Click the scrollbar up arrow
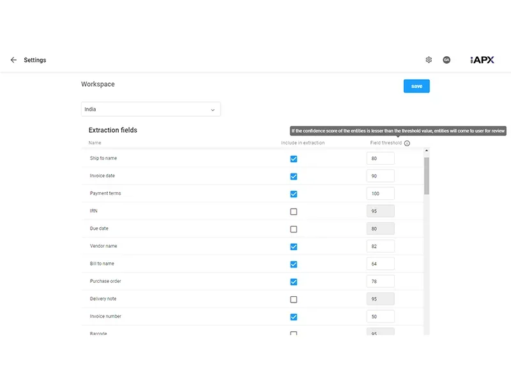The height and width of the screenshot is (383, 511). click(x=427, y=151)
